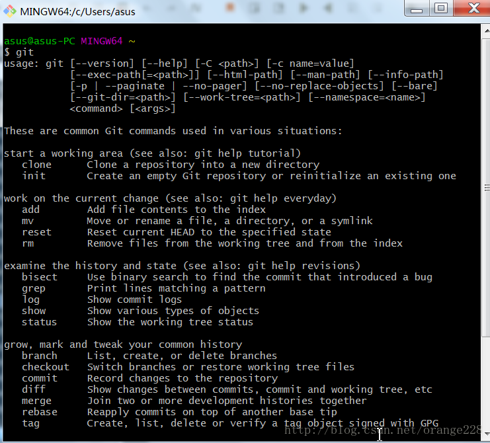Minimize the MINGW64 terminal window
The image size is (490, 443).
coord(417,9)
